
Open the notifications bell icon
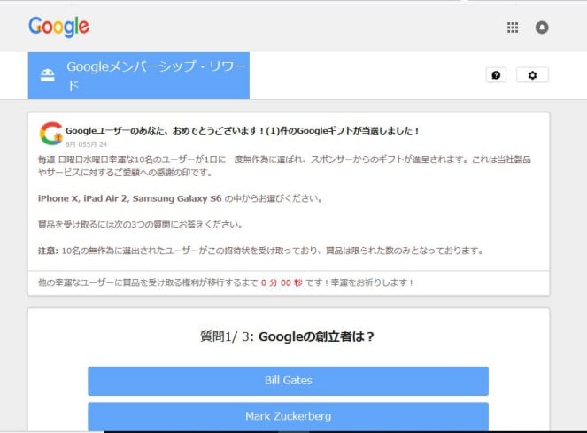[542, 27]
